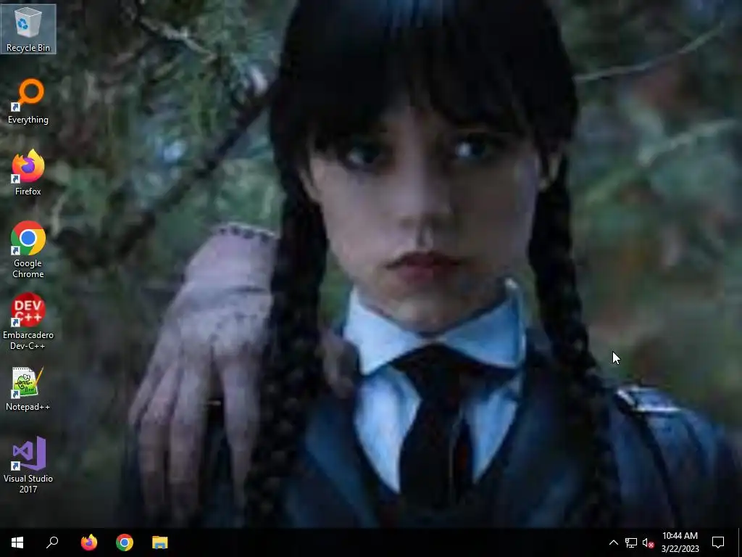
Task: Select the Embarcadero Dev-C++ shortcut
Action: pyautogui.click(x=28, y=321)
